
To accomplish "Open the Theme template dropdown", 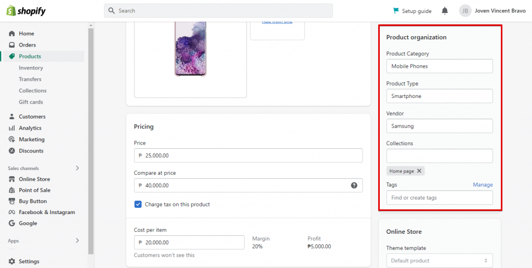I will [440, 261].
